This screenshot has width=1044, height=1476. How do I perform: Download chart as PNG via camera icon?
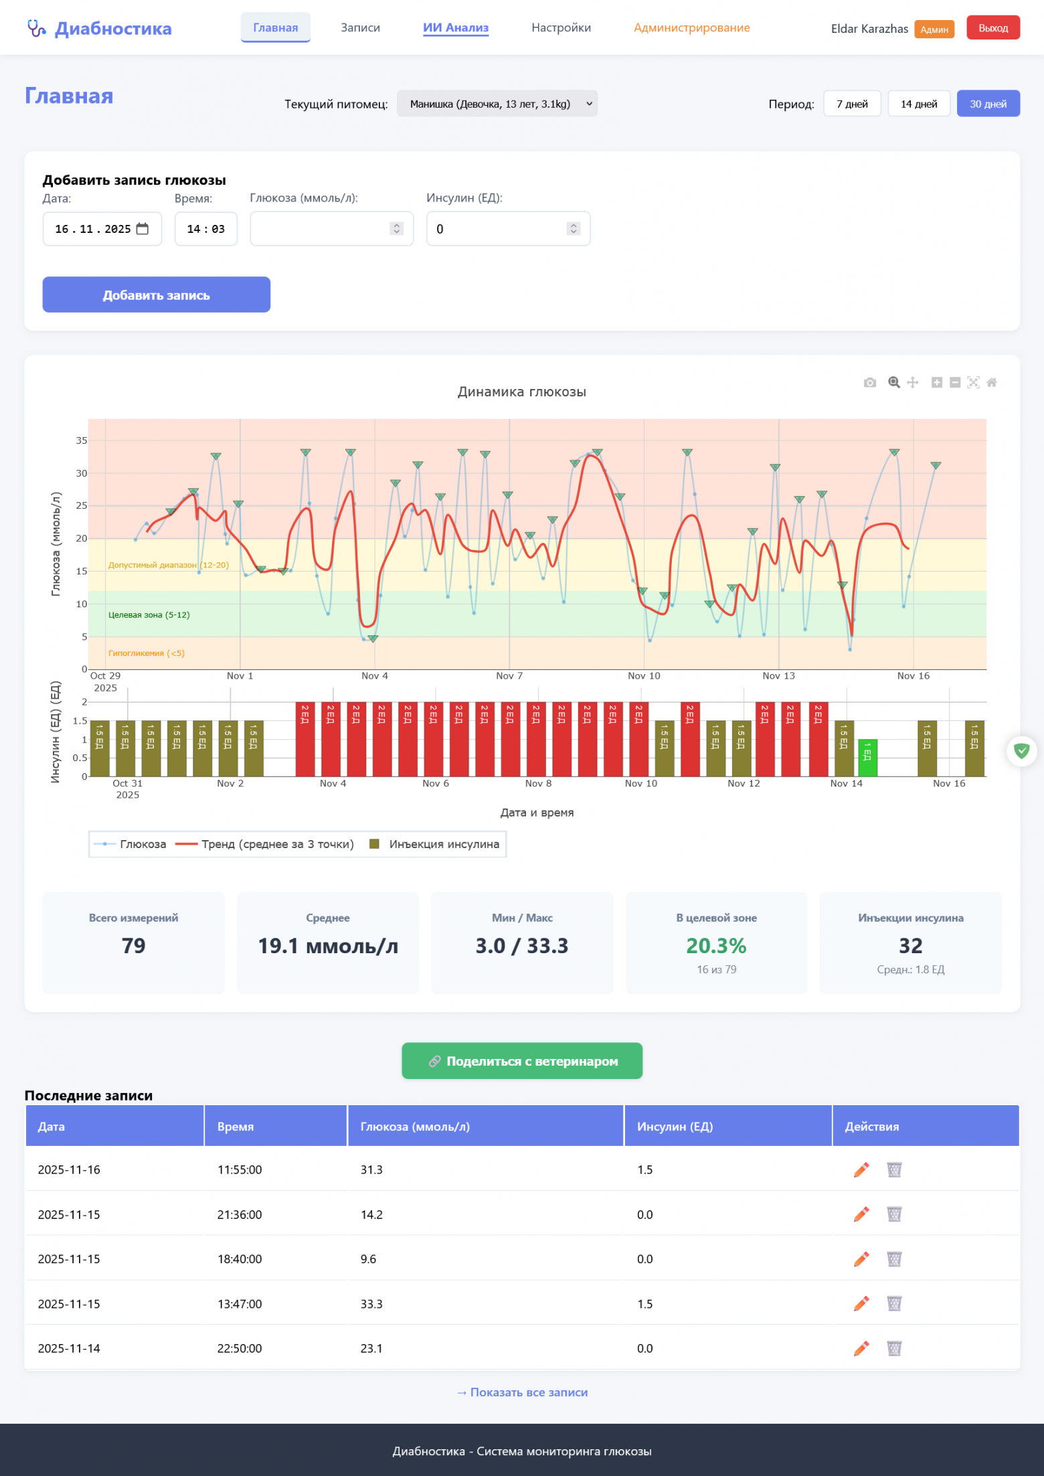pyautogui.click(x=869, y=383)
